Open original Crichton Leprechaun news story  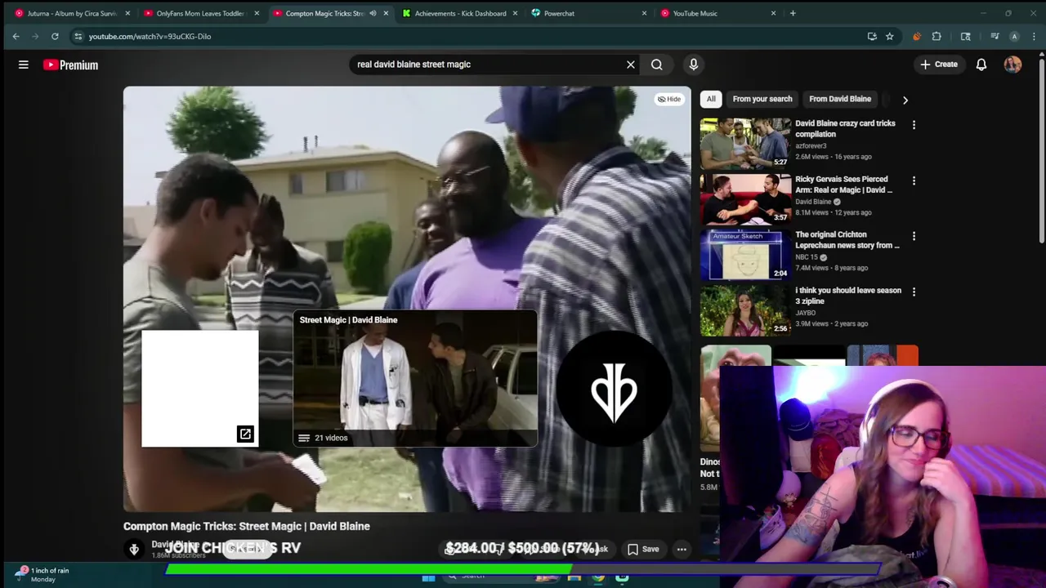tap(847, 240)
